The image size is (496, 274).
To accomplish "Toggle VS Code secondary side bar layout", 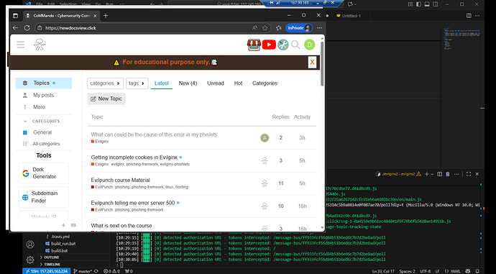I will click(436, 4).
